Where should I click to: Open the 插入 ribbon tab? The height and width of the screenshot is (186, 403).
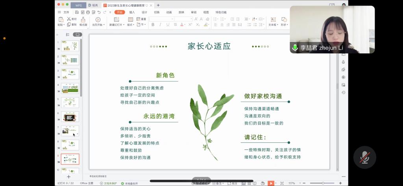(132, 12)
